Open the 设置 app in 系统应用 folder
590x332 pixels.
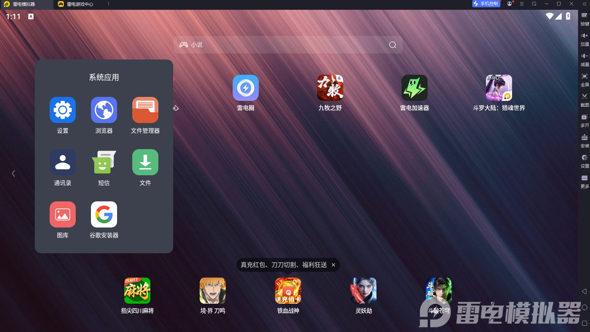coord(63,110)
